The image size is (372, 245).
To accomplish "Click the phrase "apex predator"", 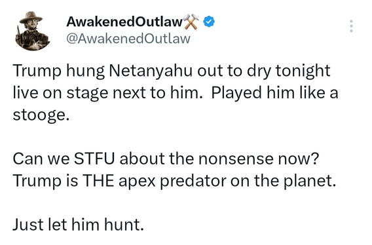I will (x=172, y=181).
